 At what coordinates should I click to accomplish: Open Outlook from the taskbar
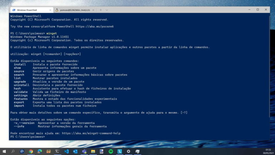coord(75,151)
